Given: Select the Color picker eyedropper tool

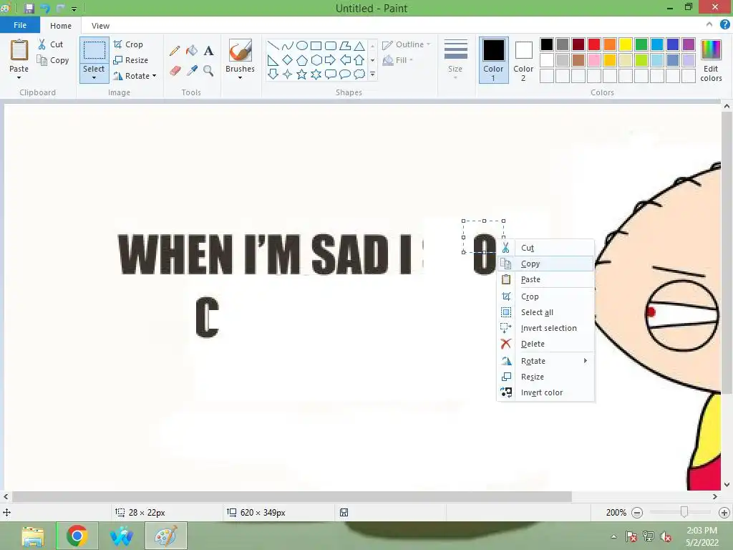Looking at the screenshot, I should click(192, 71).
